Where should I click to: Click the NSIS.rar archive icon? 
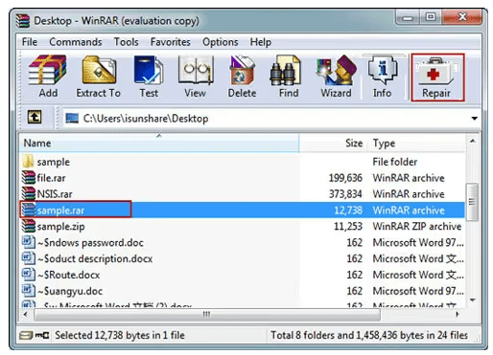[x=28, y=193]
